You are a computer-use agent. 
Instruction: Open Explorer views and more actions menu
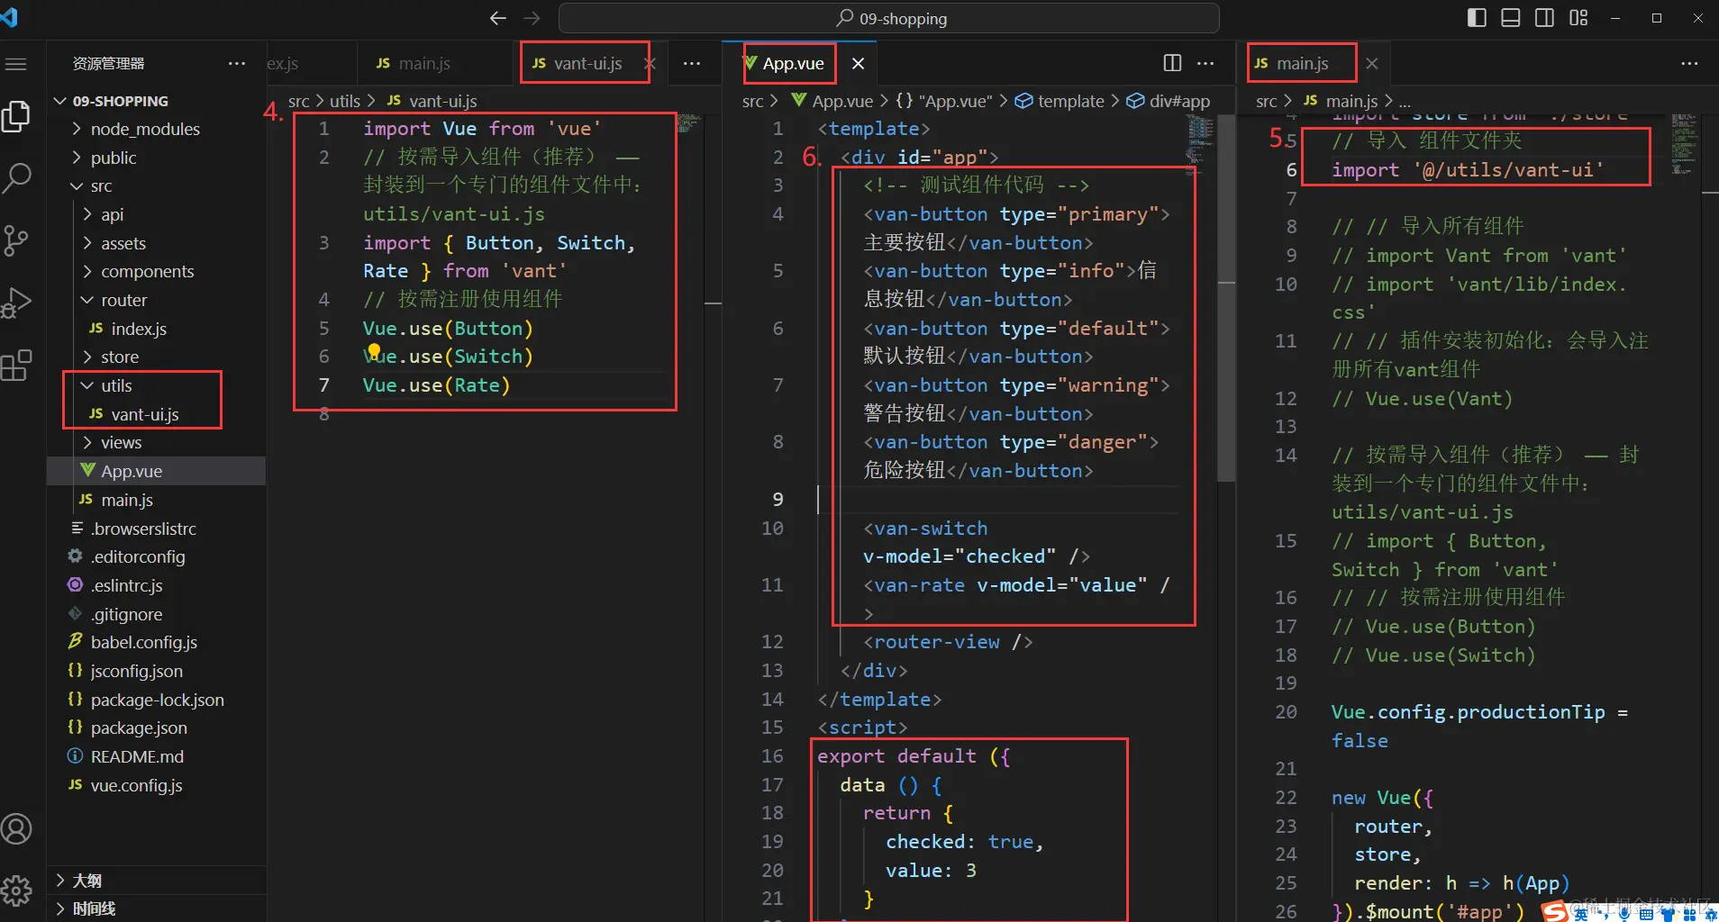237,63
